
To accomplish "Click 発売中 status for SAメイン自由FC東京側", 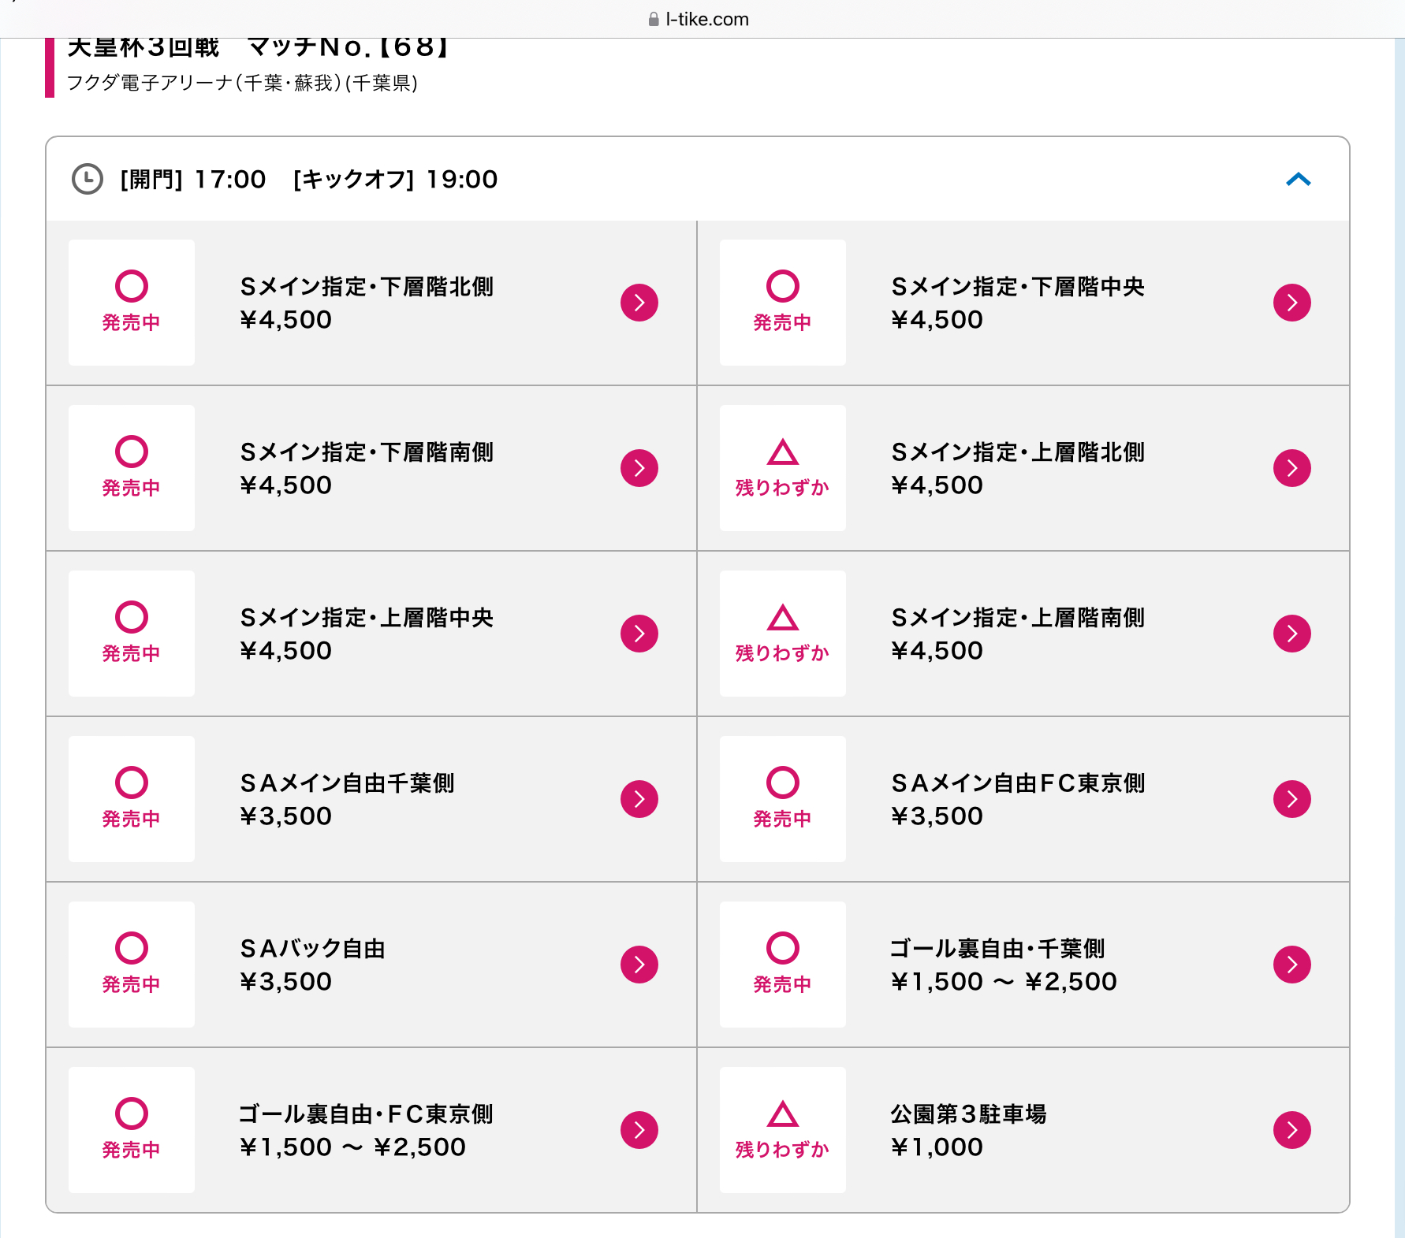I will click(782, 799).
